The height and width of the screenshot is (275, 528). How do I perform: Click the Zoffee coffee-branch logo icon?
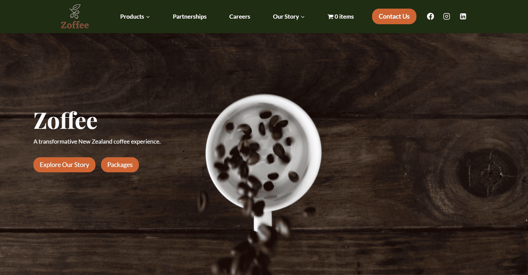point(75,12)
